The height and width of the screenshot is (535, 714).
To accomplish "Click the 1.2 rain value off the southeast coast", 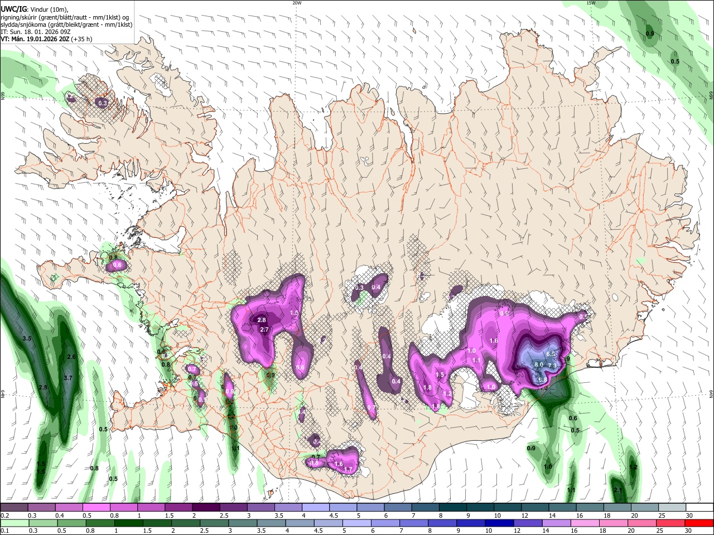I will (x=633, y=467).
